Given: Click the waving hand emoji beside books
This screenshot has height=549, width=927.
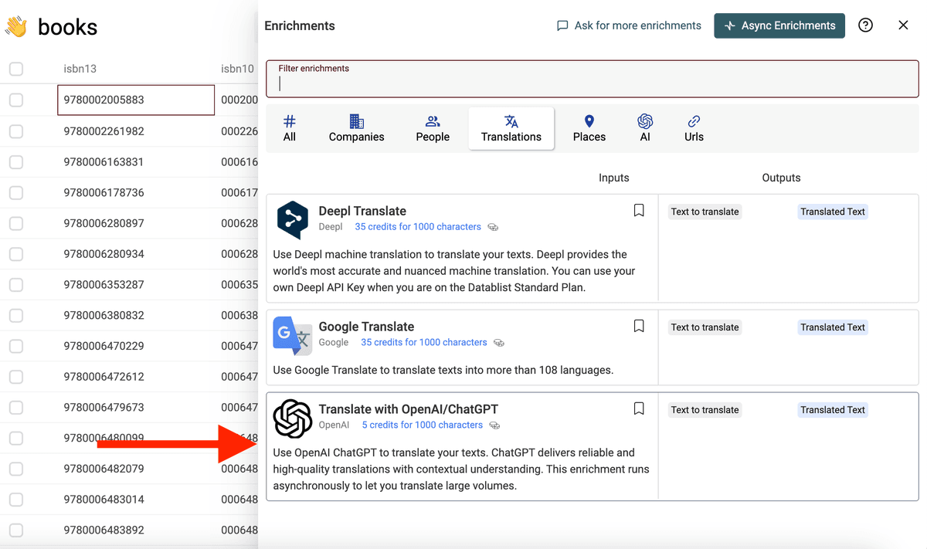Looking at the screenshot, I should click(16, 27).
